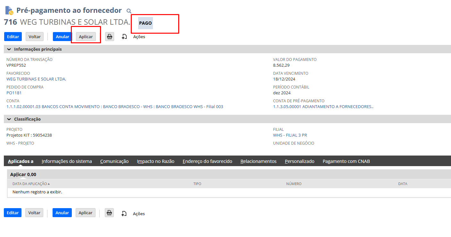
Task: Click the bottom printer icon
Action: click(x=109, y=213)
